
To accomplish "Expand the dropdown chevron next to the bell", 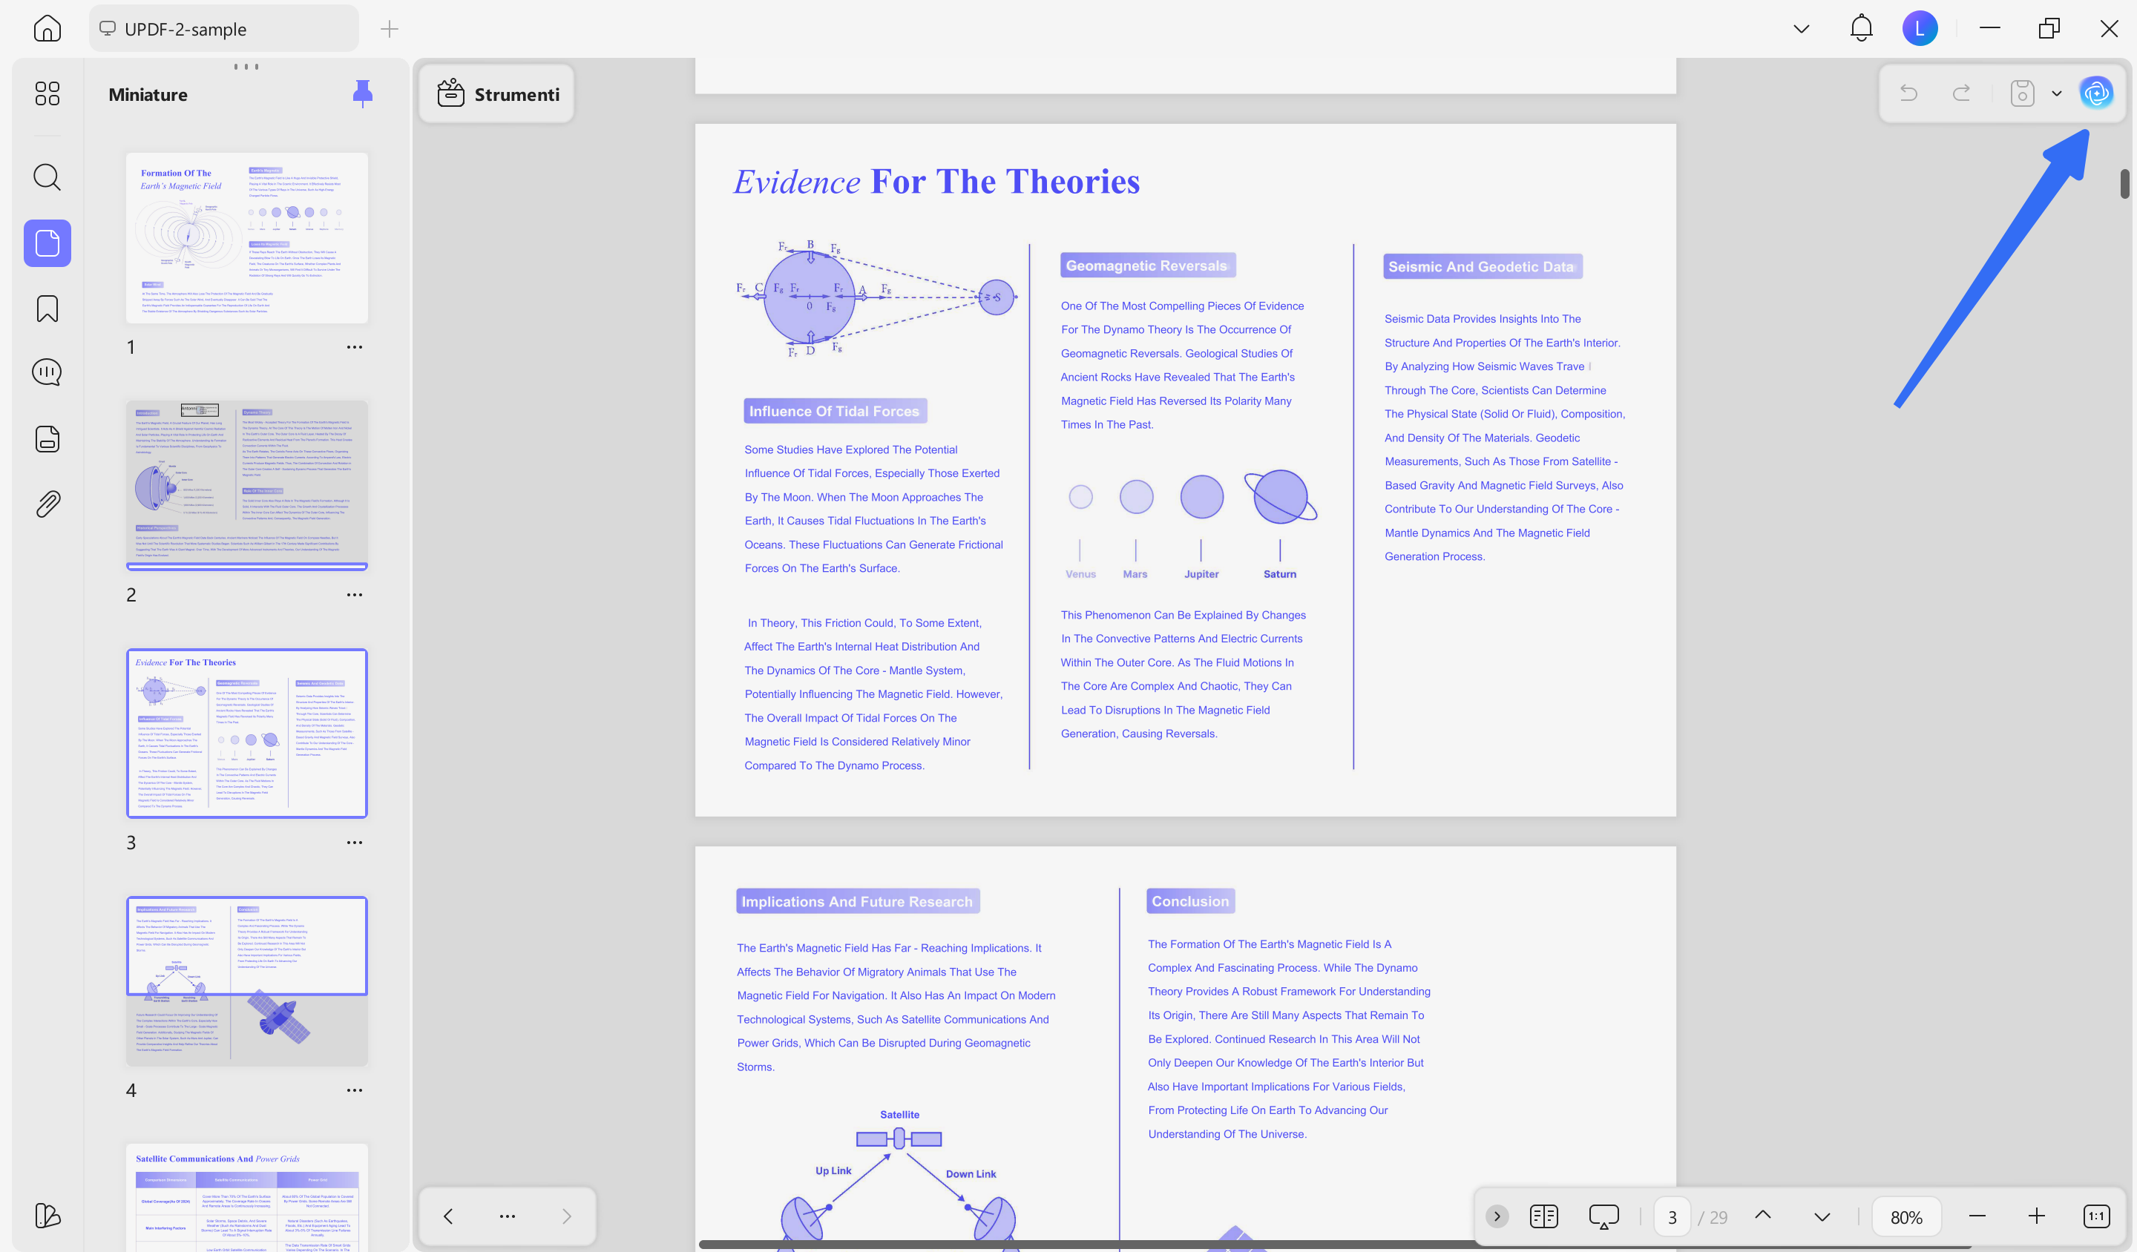I will pyautogui.click(x=1801, y=29).
